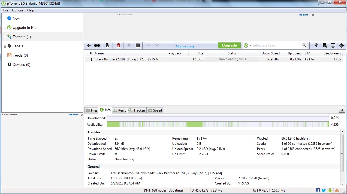Click the green Availability pieces bar
347x194 pixels.
(x=218, y=124)
